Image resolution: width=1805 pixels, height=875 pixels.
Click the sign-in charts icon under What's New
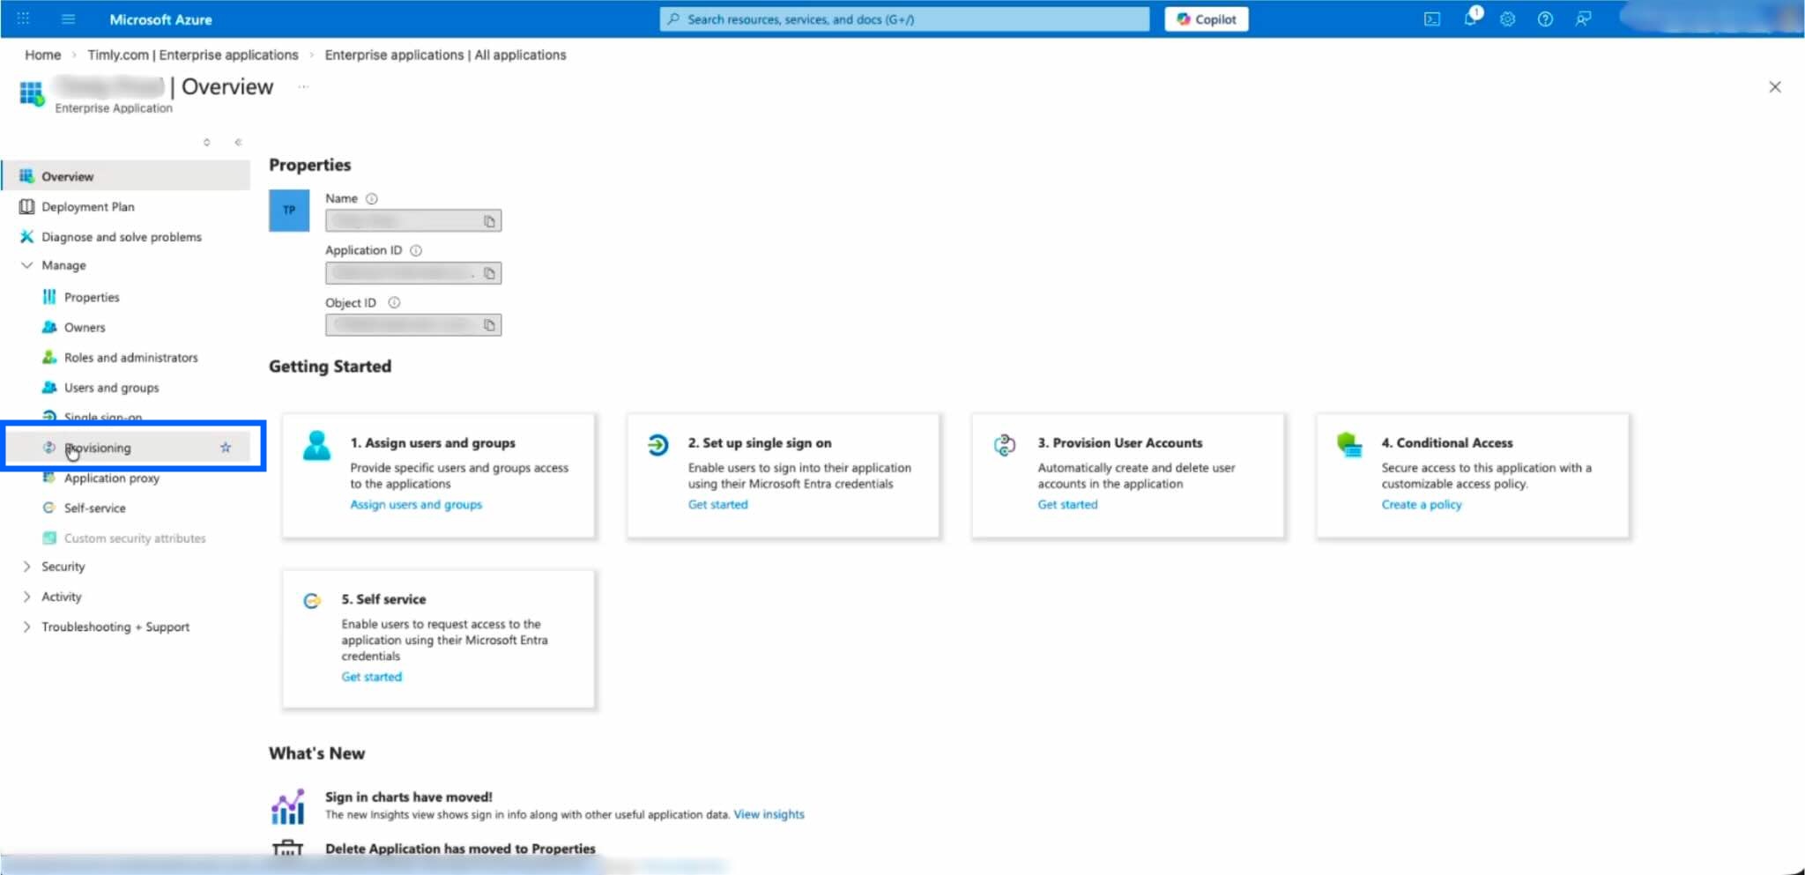point(287,806)
